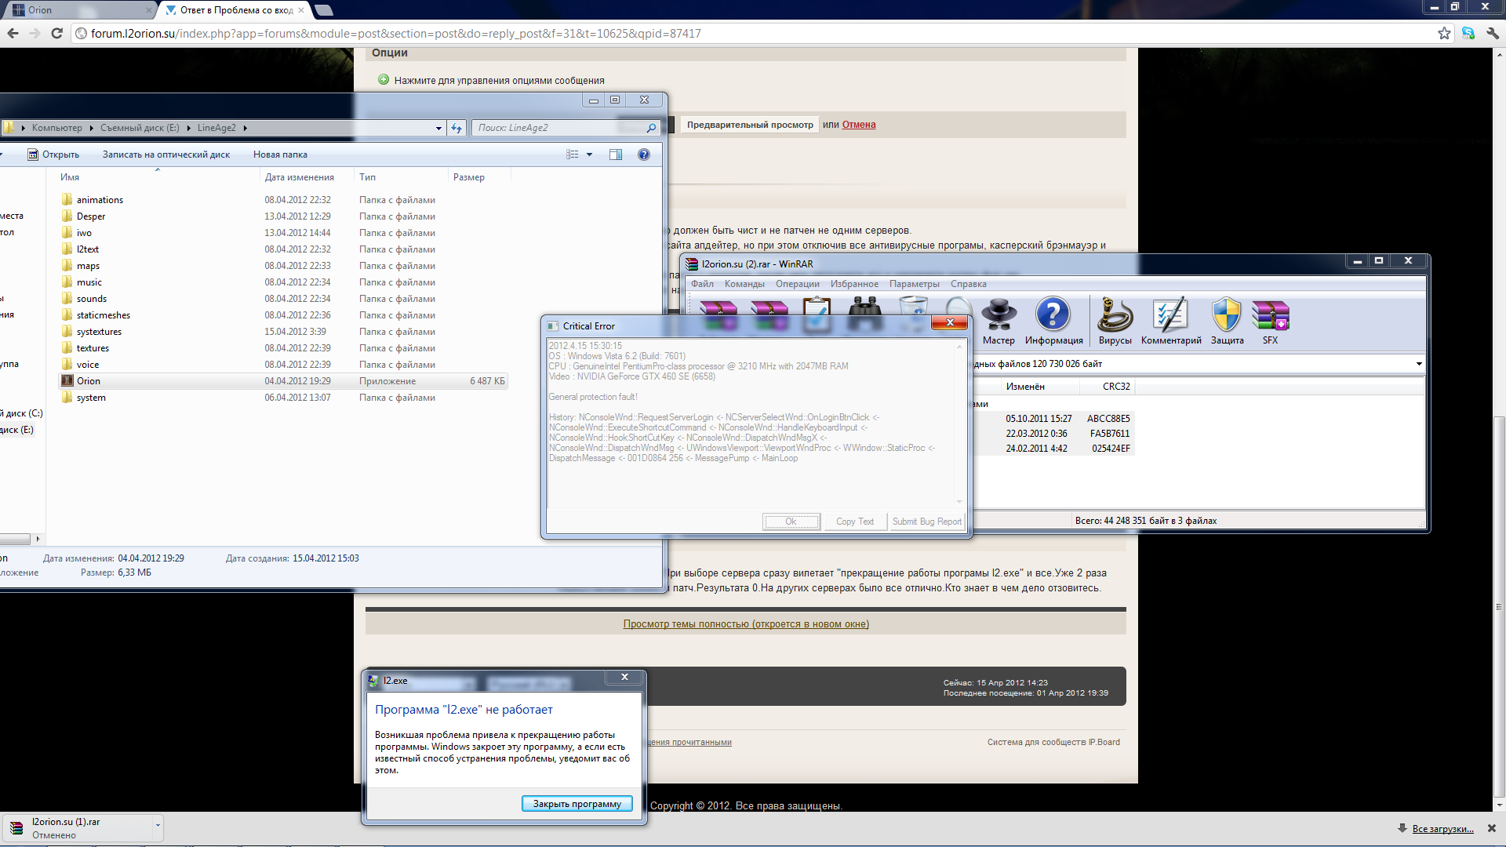This screenshot has width=1506, height=847.
Task: Open Chrome wrench settings menu
Action: coord(1492,33)
